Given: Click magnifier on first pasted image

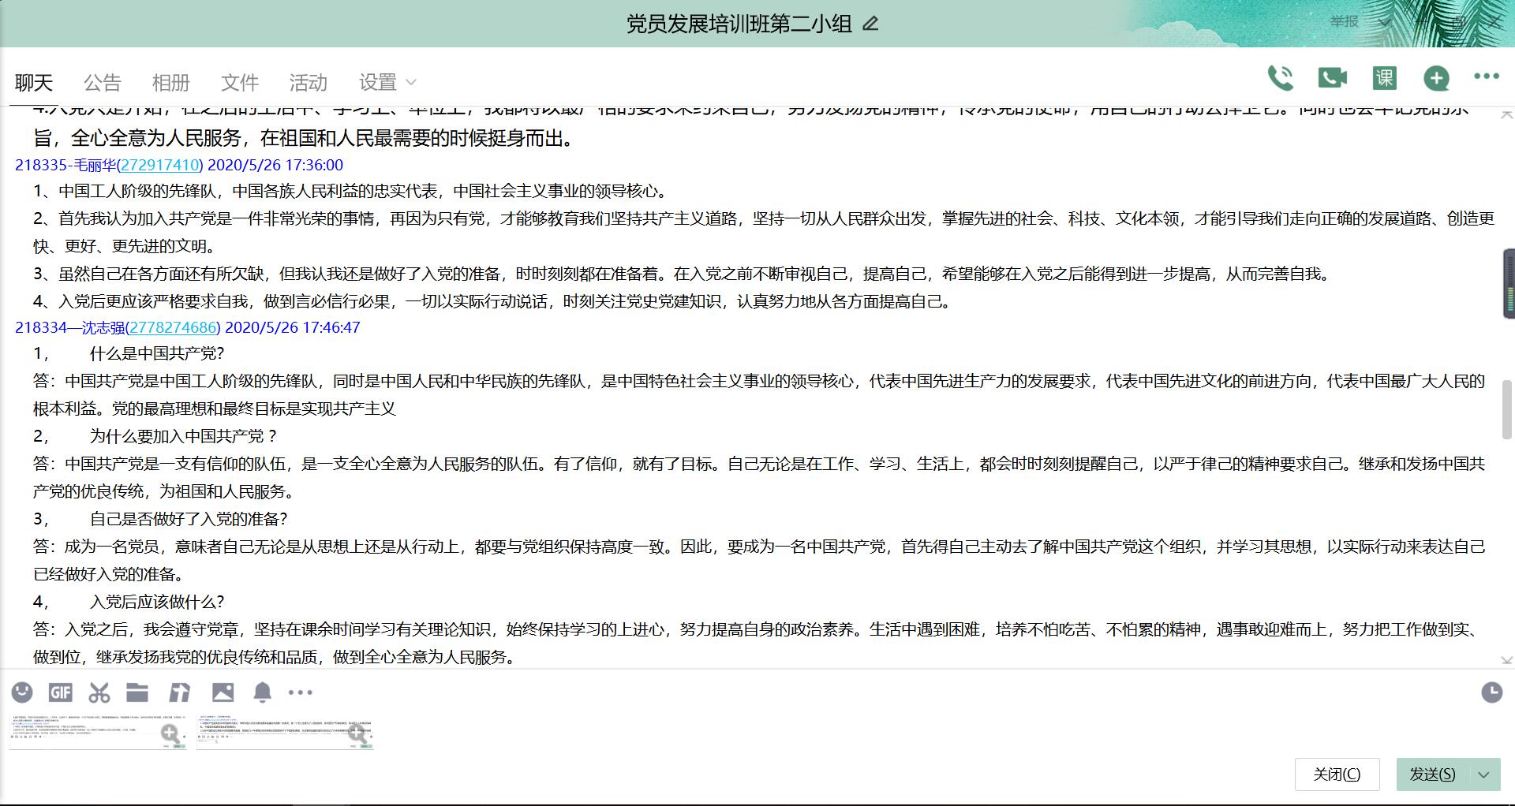Looking at the screenshot, I should [x=170, y=733].
